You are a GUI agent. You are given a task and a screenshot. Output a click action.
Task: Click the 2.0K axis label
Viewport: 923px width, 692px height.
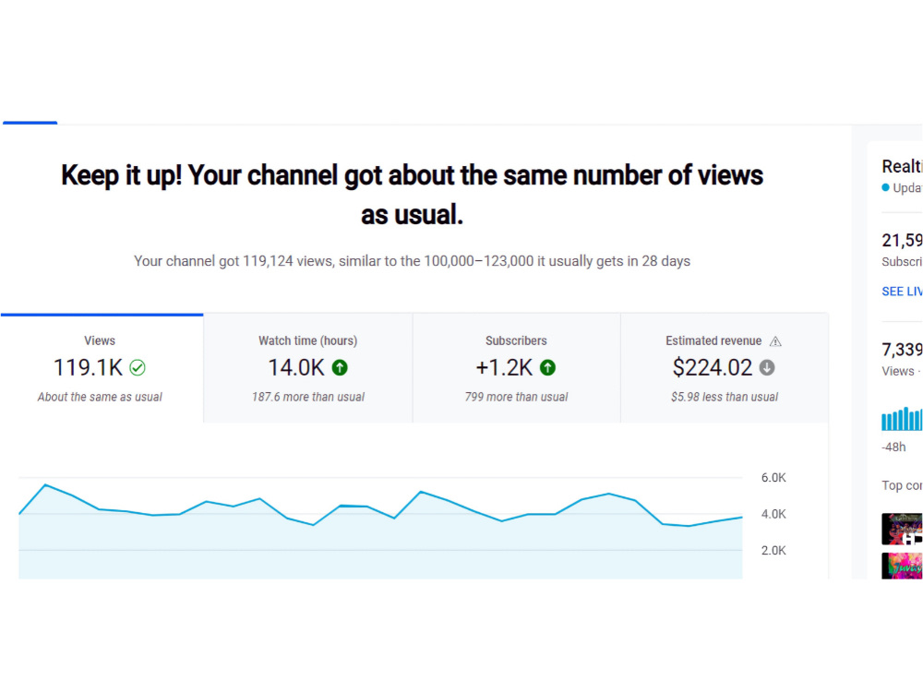[x=773, y=551]
